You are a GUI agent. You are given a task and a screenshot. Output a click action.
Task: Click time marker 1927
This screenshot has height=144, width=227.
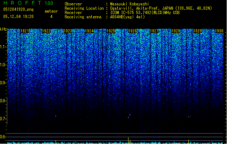coord(154,31)
